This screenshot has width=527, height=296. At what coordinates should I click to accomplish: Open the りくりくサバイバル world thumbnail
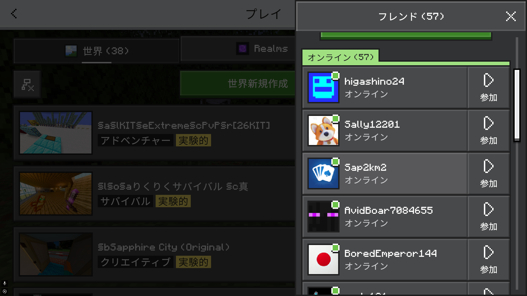[56, 193]
